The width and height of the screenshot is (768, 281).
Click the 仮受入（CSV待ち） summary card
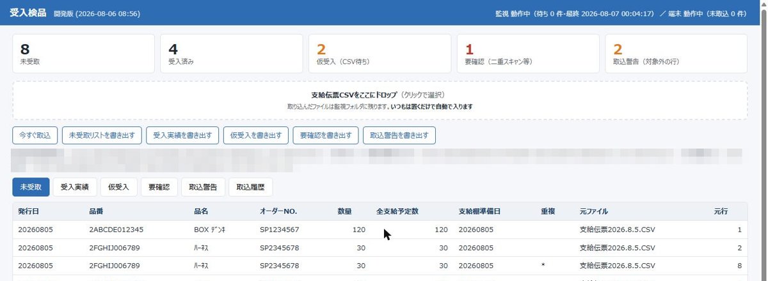[380, 54]
